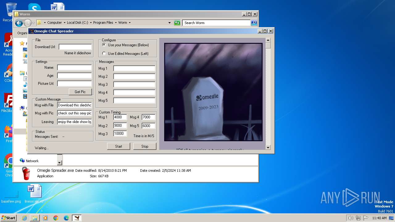This screenshot has width=395, height=222.
Task: Open the recent pages dropdown next to the forward button
Action: pos(33,23)
